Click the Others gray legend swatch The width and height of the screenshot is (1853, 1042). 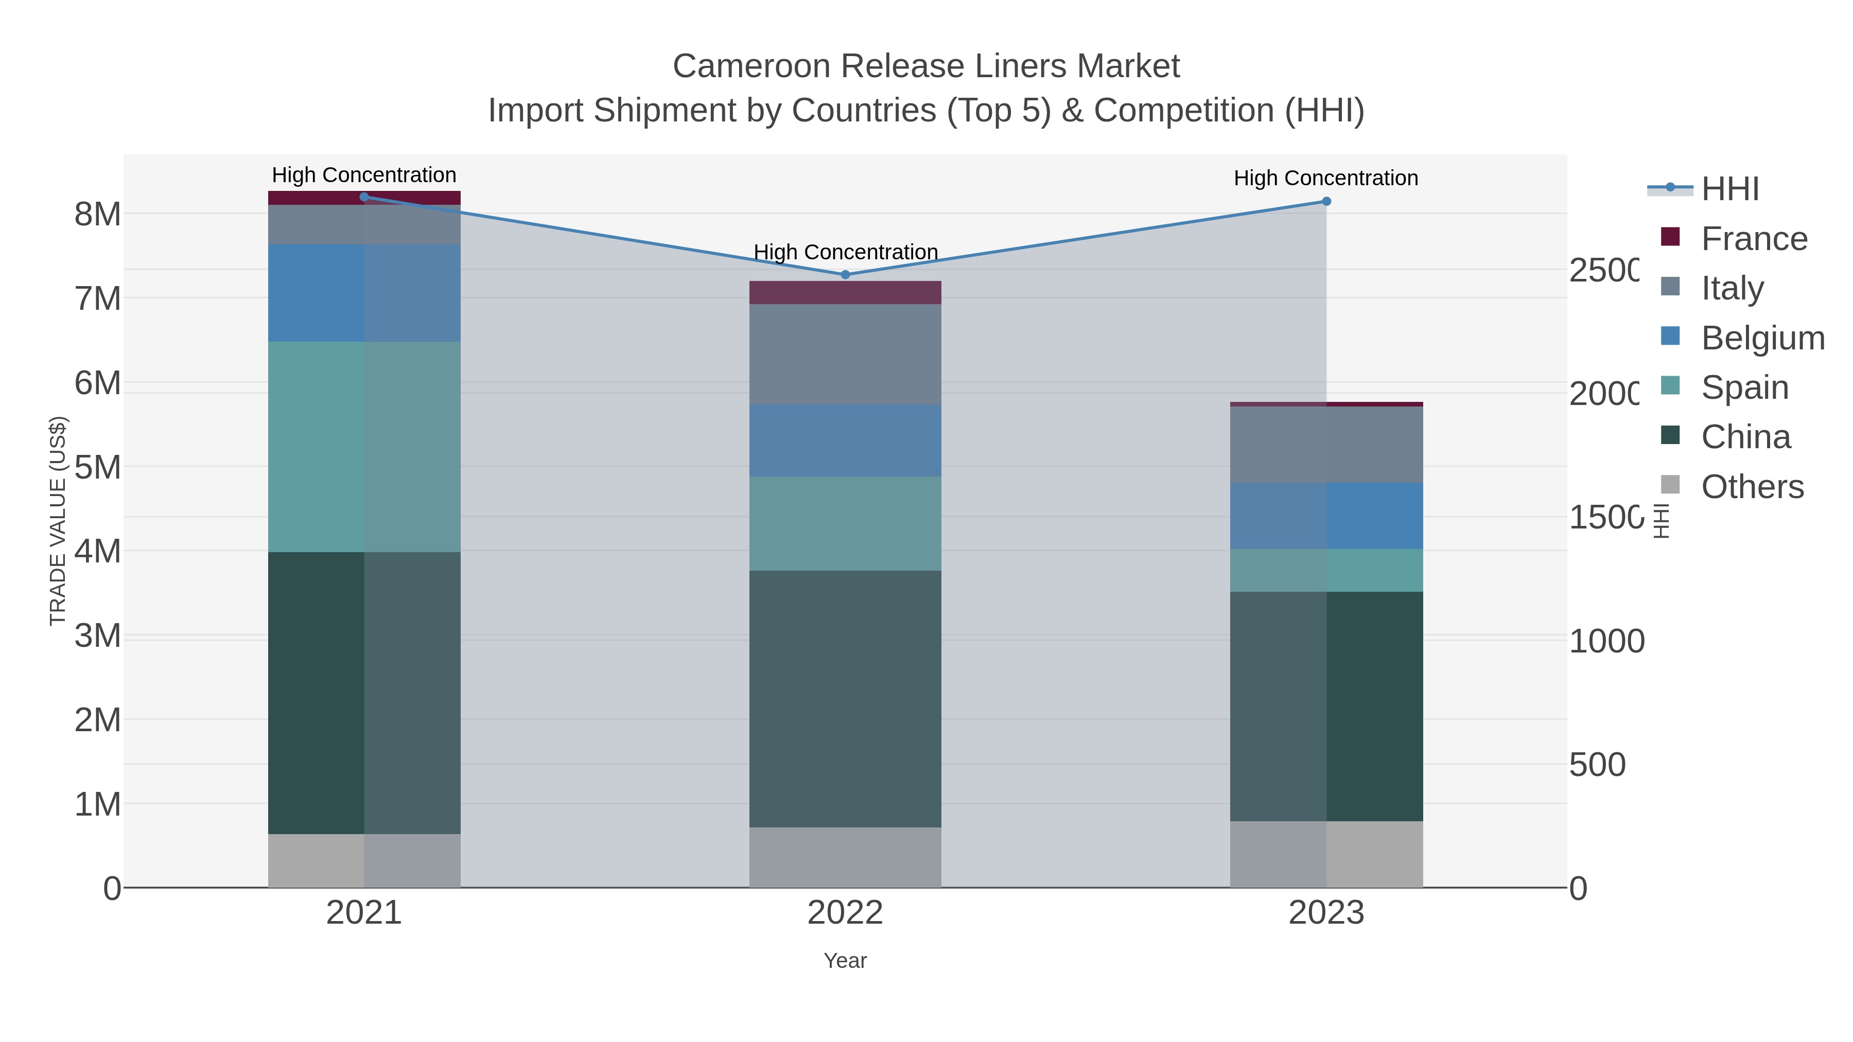[1670, 485]
